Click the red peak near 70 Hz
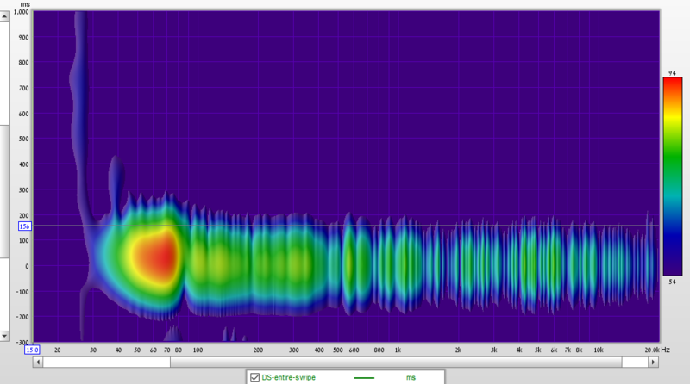The image size is (690, 384). (166, 257)
